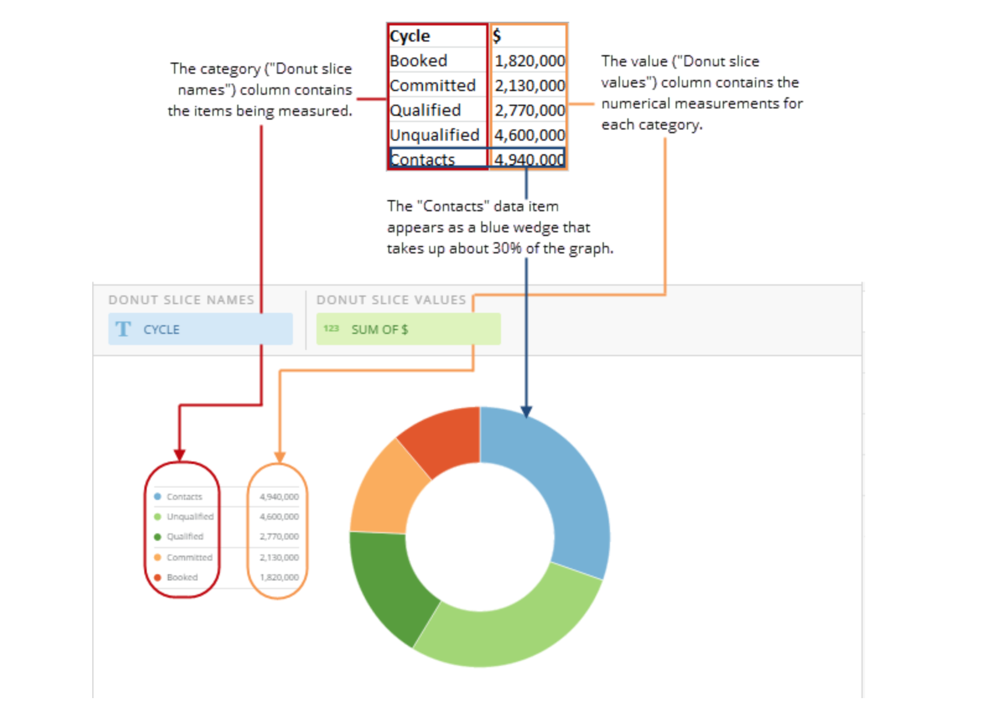Image resolution: width=1007 pixels, height=726 pixels.
Task: Click the red Booked legend dot
Action: (157, 577)
